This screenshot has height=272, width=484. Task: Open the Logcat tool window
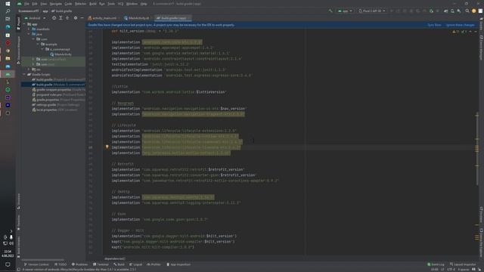point(136,264)
